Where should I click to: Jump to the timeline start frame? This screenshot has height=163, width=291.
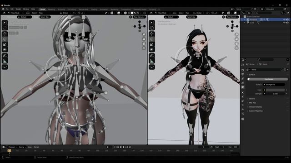pyautogui.click(x=114, y=147)
